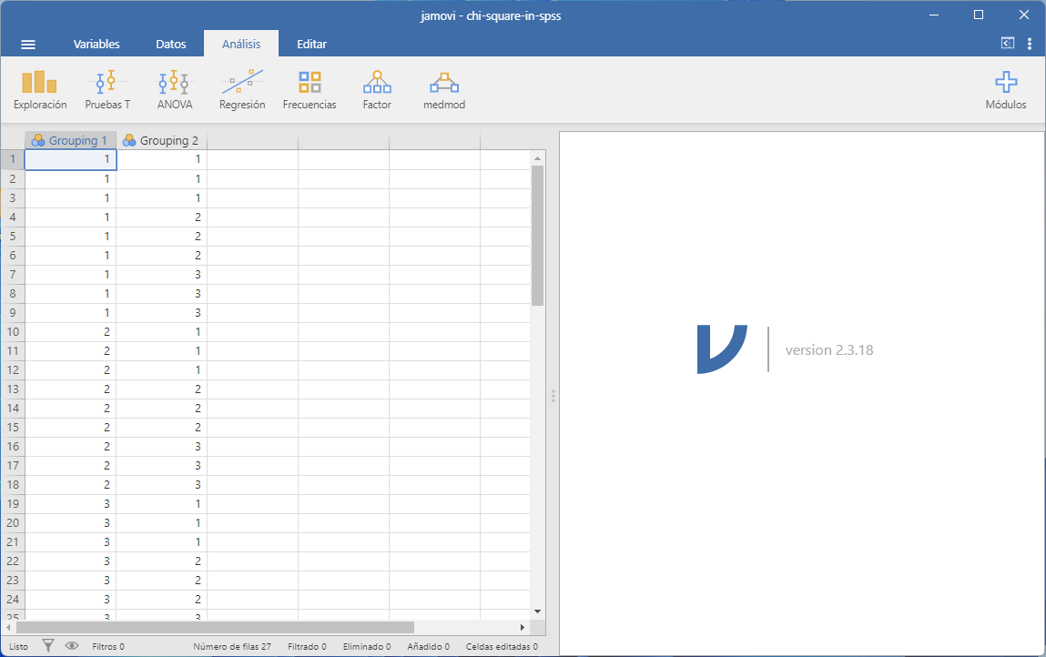The height and width of the screenshot is (657, 1046).
Task: Open the ANOVA analysis menu
Action: 174,90
